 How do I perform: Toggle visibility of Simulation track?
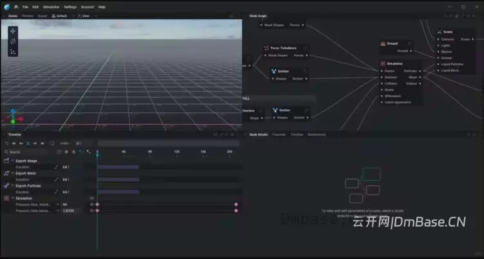tap(92, 198)
